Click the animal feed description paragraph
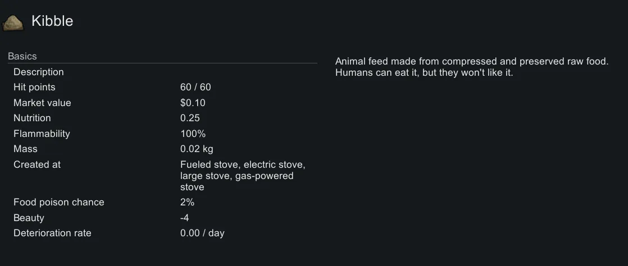 coord(471,67)
